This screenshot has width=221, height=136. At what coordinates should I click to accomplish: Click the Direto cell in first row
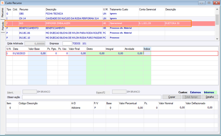click(x=96, y=53)
